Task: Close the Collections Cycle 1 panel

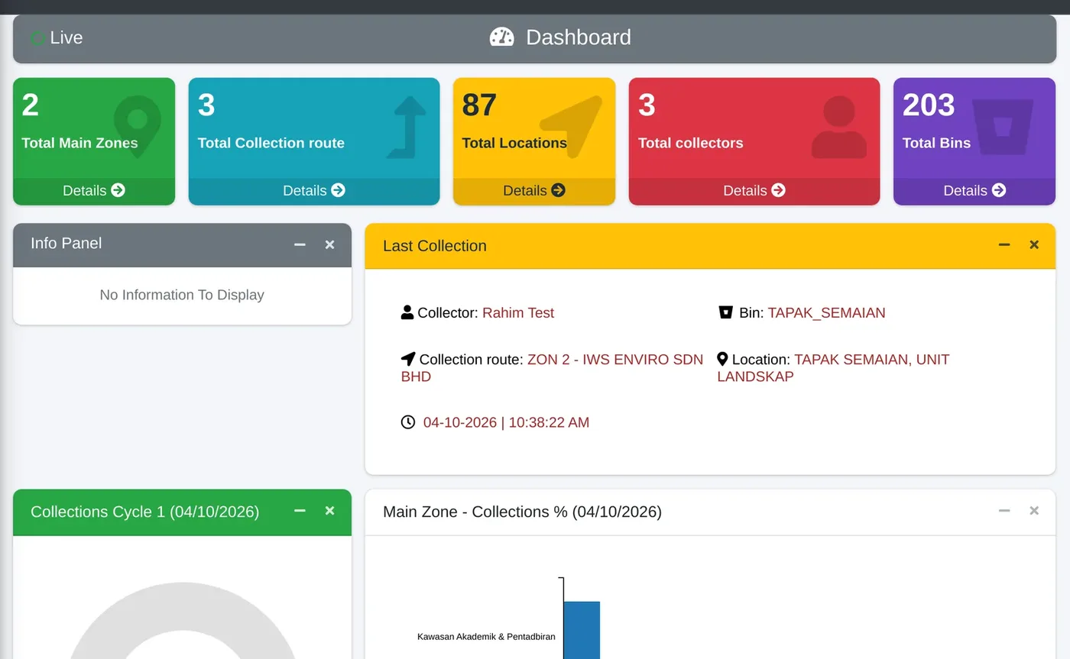Action: tap(329, 510)
